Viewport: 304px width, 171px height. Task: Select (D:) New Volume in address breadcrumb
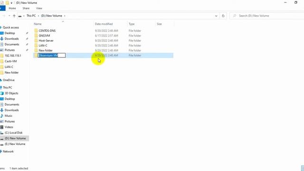pos(52,16)
